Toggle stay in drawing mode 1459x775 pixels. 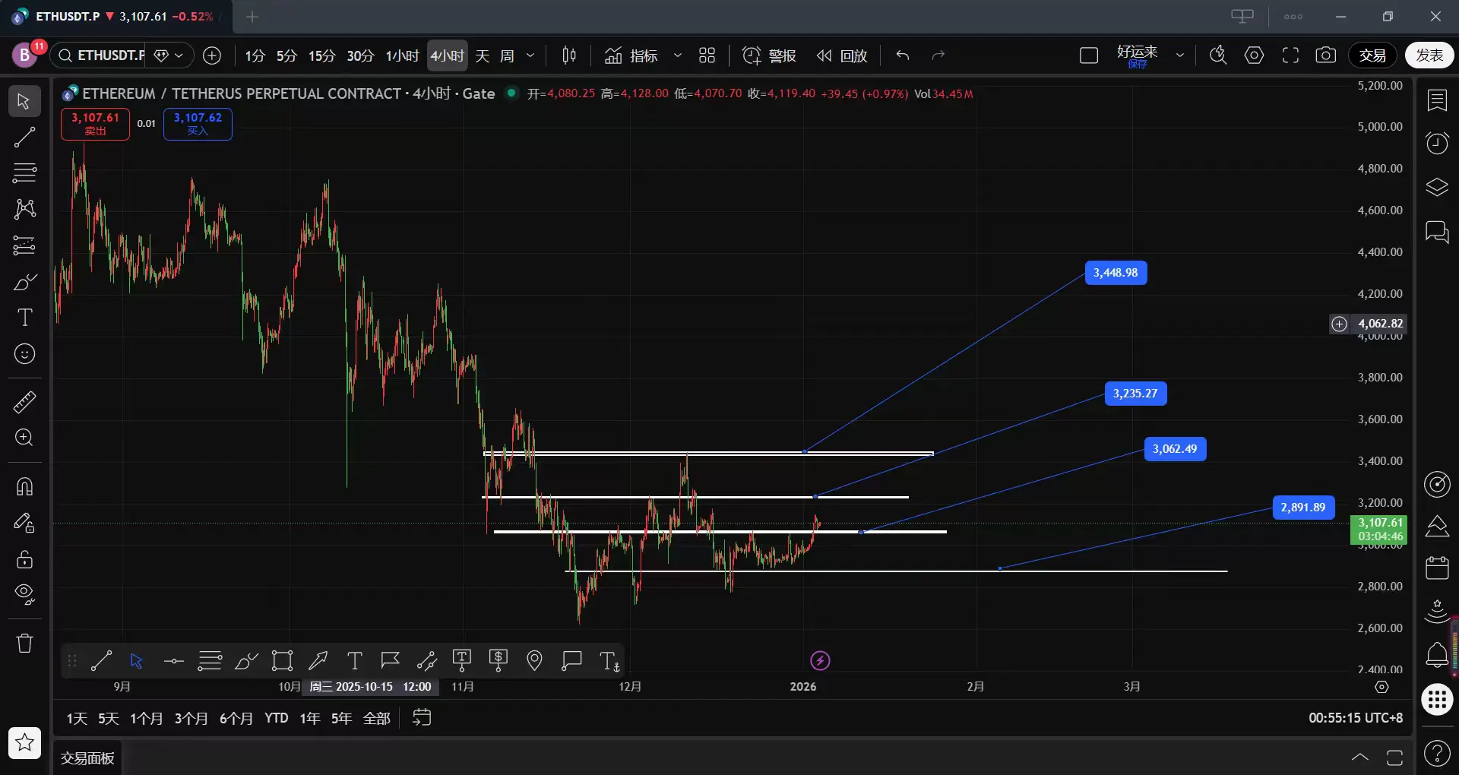[x=24, y=523]
